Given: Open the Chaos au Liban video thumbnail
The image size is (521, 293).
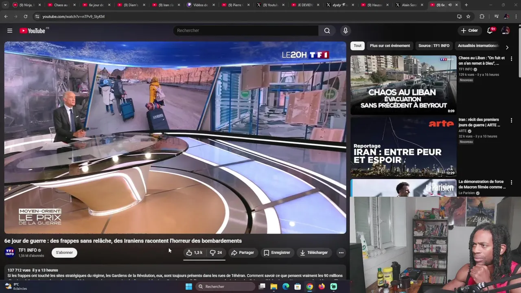Looking at the screenshot, I should point(403,85).
